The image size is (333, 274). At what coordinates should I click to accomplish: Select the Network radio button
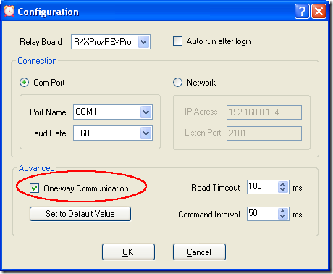(x=177, y=83)
